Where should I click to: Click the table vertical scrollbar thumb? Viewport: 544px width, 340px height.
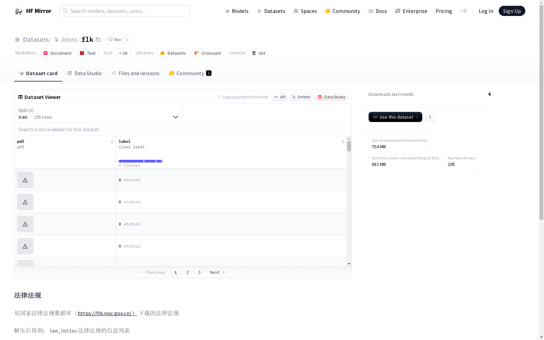[349, 146]
